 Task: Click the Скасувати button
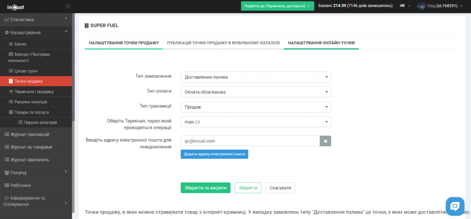pyautogui.click(x=280, y=188)
